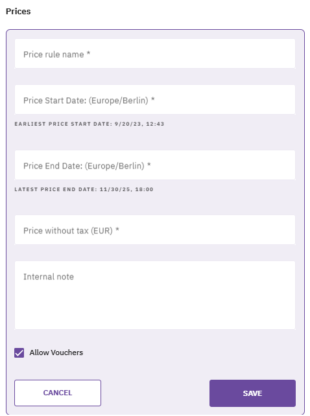Click the 11/30/25, 18:00 date value

point(126,189)
